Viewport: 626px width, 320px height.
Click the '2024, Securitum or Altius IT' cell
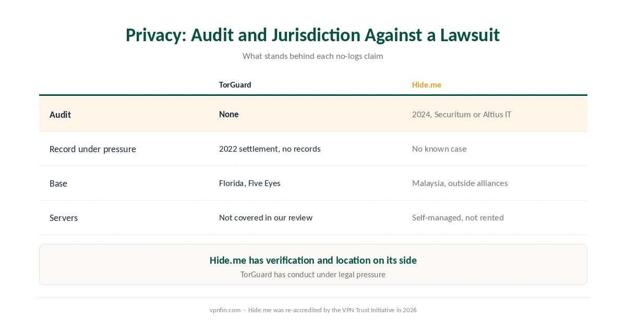coord(462,114)
